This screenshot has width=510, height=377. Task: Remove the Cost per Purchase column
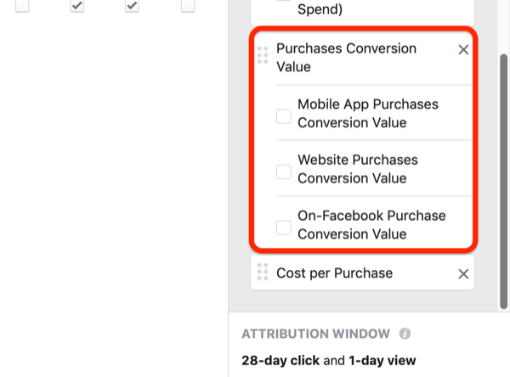[463, 273]
